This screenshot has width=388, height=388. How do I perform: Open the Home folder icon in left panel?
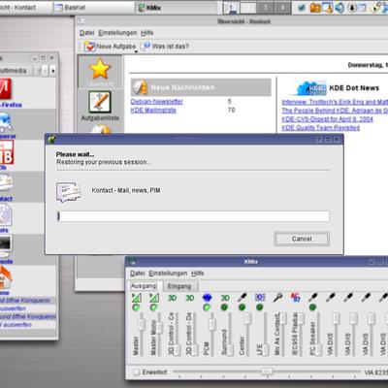coord(6,277)
